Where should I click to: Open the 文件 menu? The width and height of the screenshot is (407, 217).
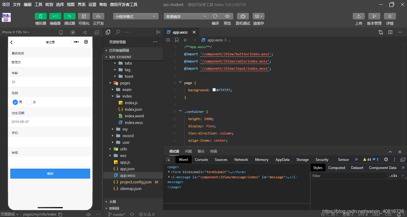click(17, 5)
